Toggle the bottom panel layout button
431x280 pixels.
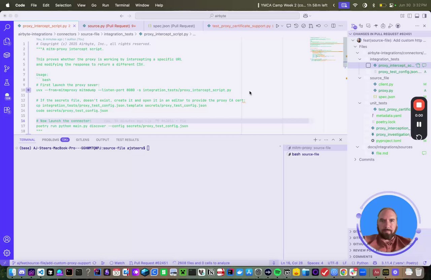(x=417, y=16)
